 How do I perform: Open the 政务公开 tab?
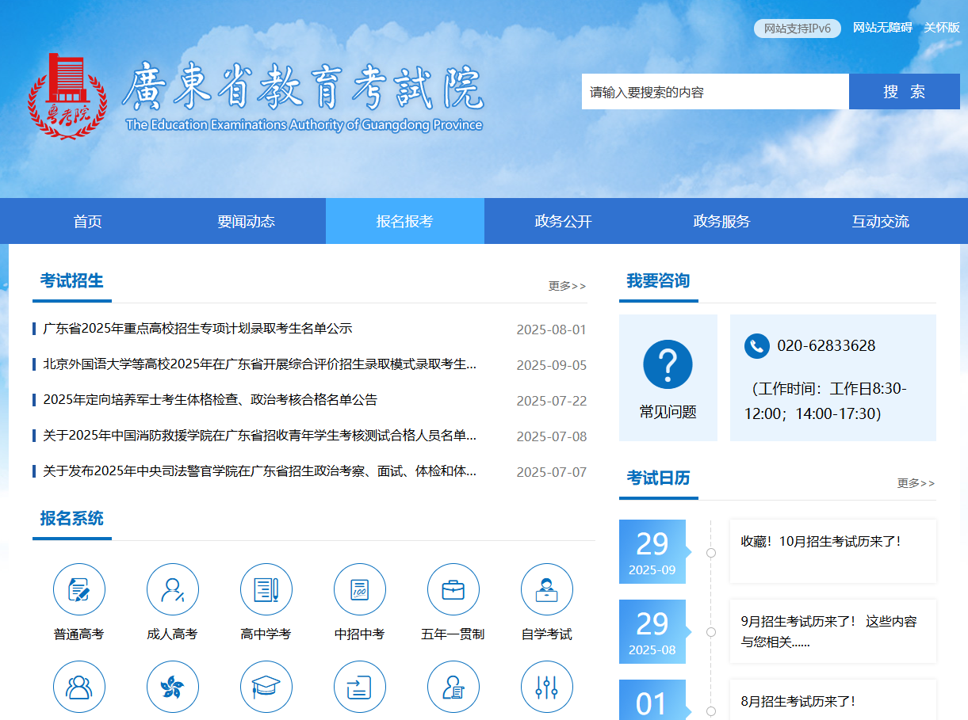click(x=563, y=221)
